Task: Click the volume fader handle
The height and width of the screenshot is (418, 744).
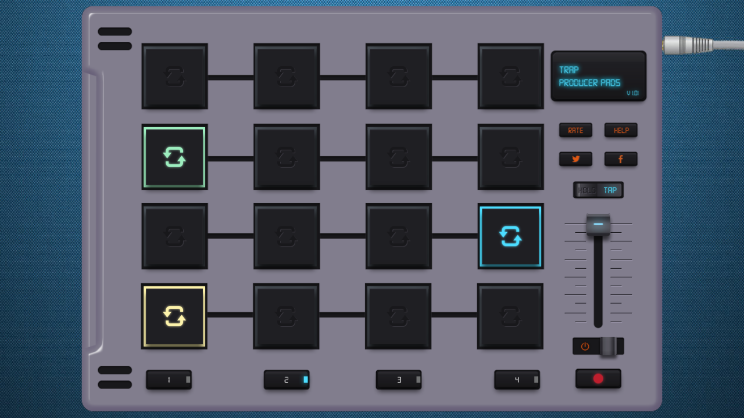Action: 598,224
